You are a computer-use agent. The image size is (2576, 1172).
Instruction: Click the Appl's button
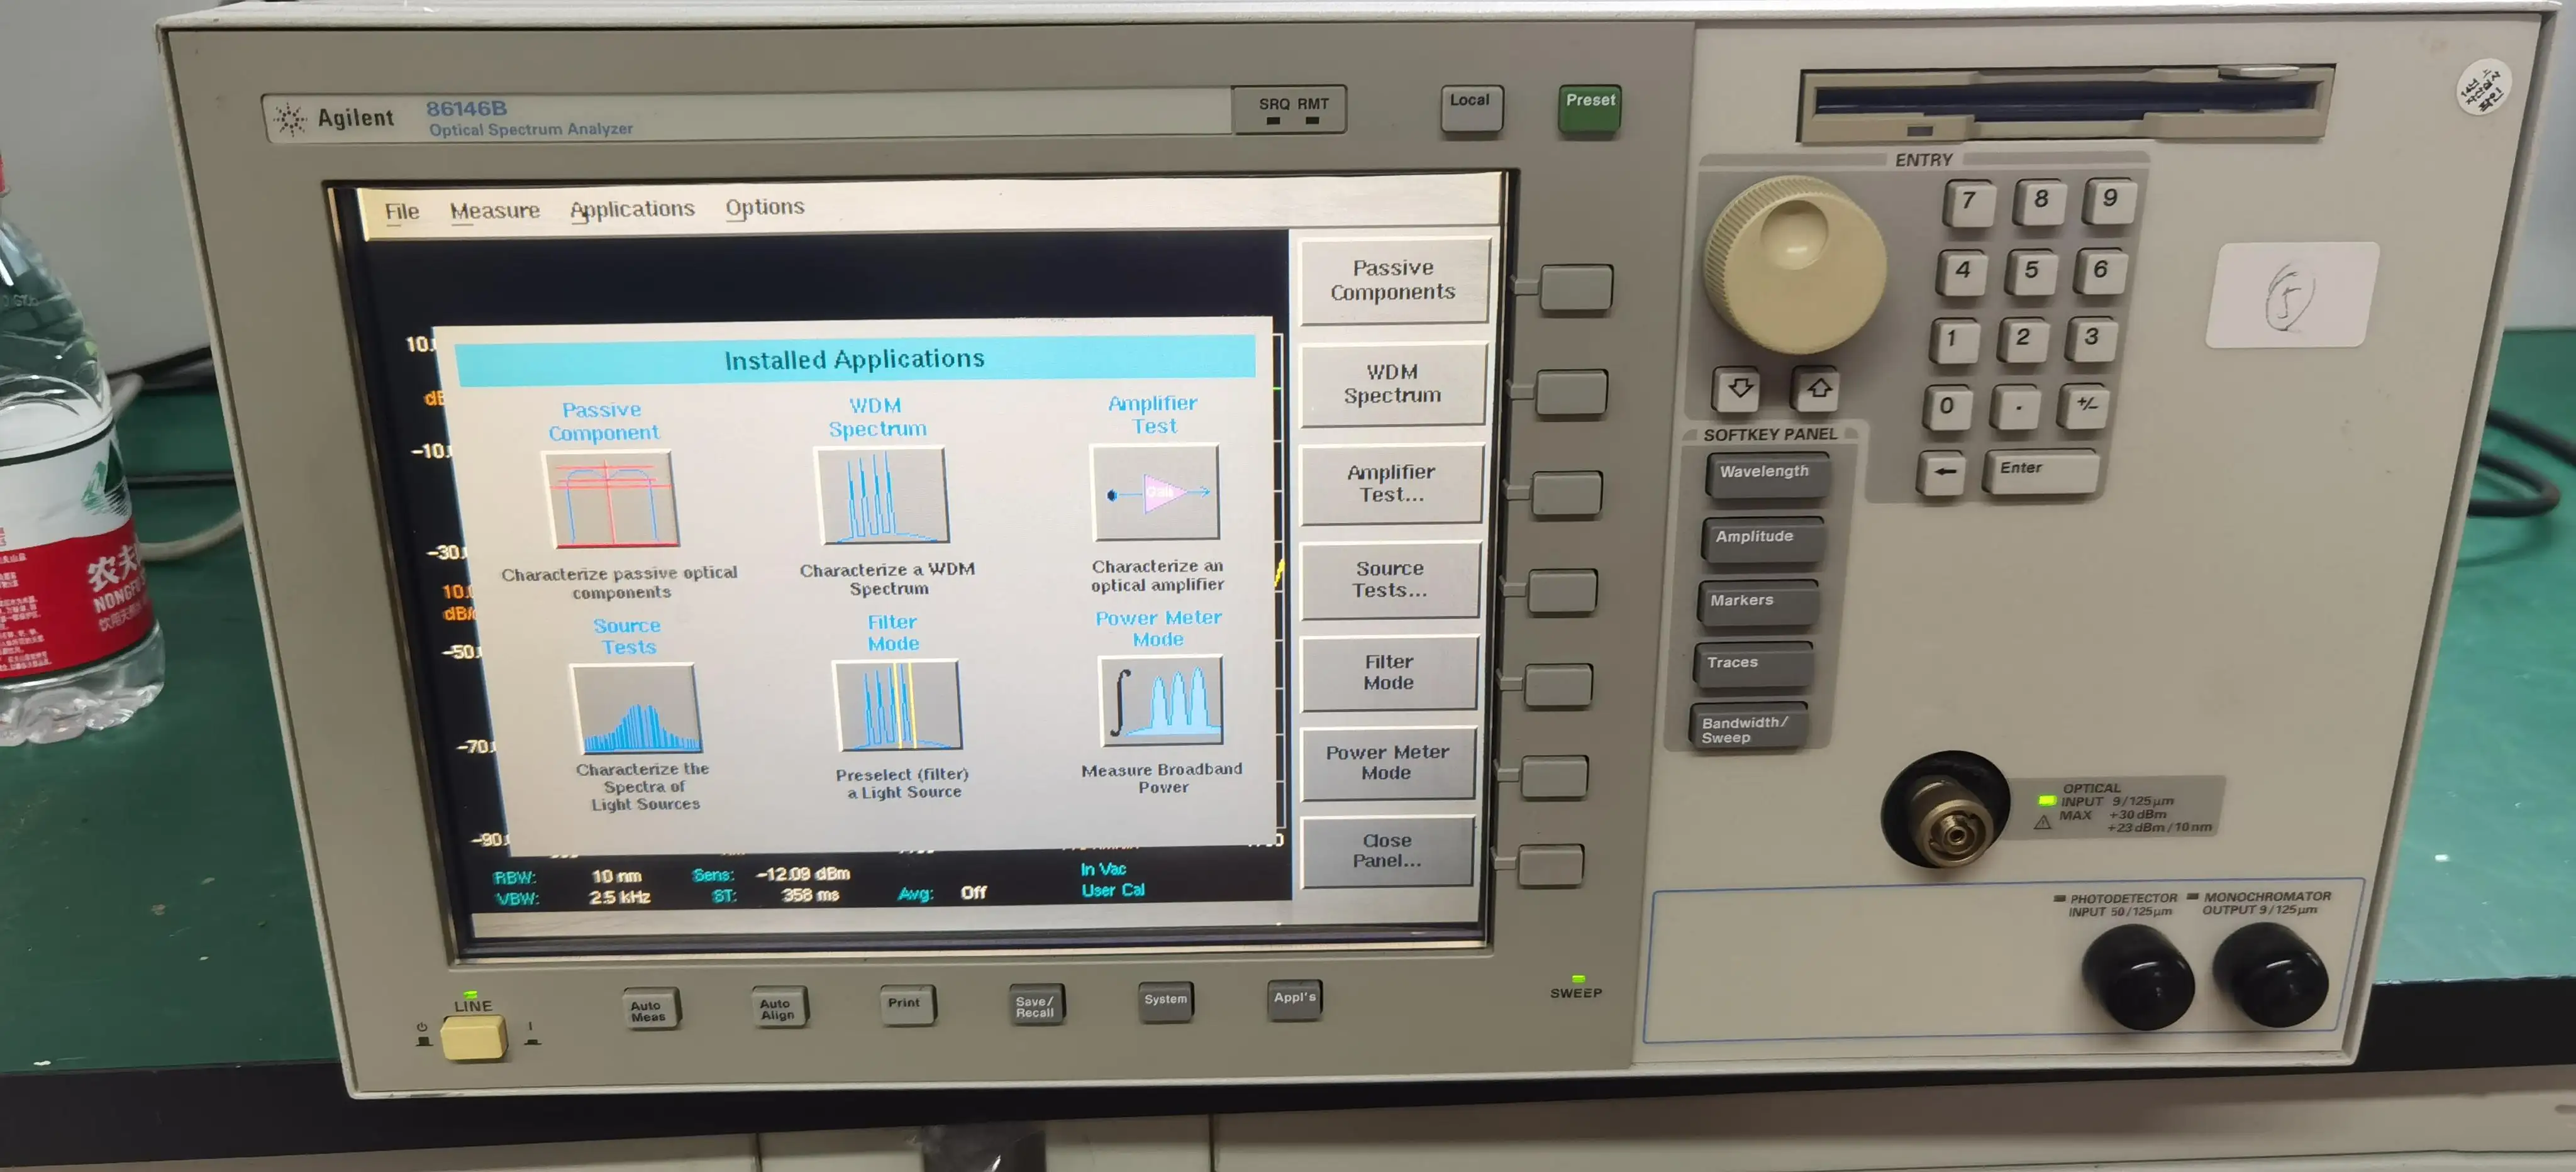tap(1294, 999)
